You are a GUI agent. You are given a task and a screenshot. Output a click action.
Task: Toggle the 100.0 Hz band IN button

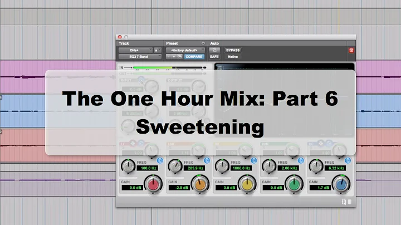(x=160, y=160)
